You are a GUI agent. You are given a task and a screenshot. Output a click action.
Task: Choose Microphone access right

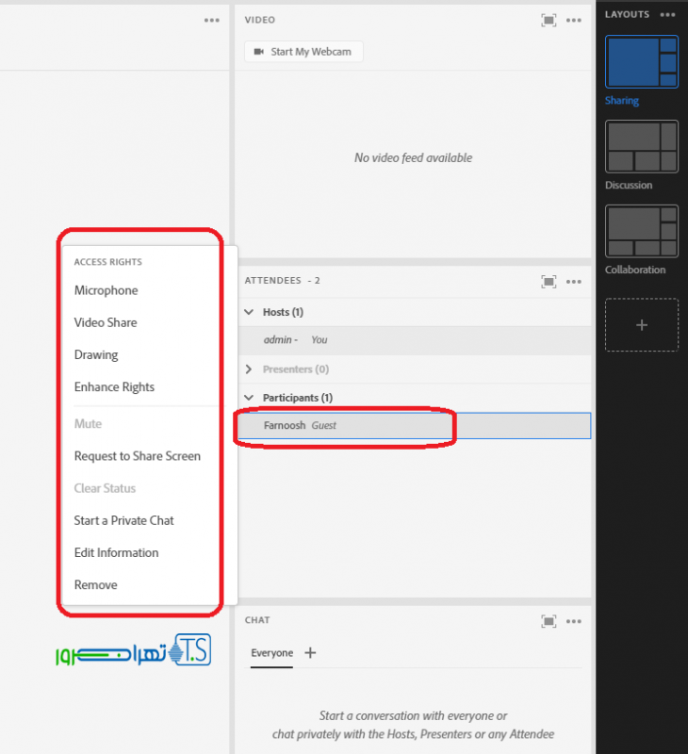tap(106, 290)
